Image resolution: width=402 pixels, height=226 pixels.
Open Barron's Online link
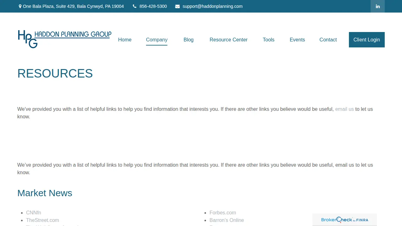click(227, 220)
